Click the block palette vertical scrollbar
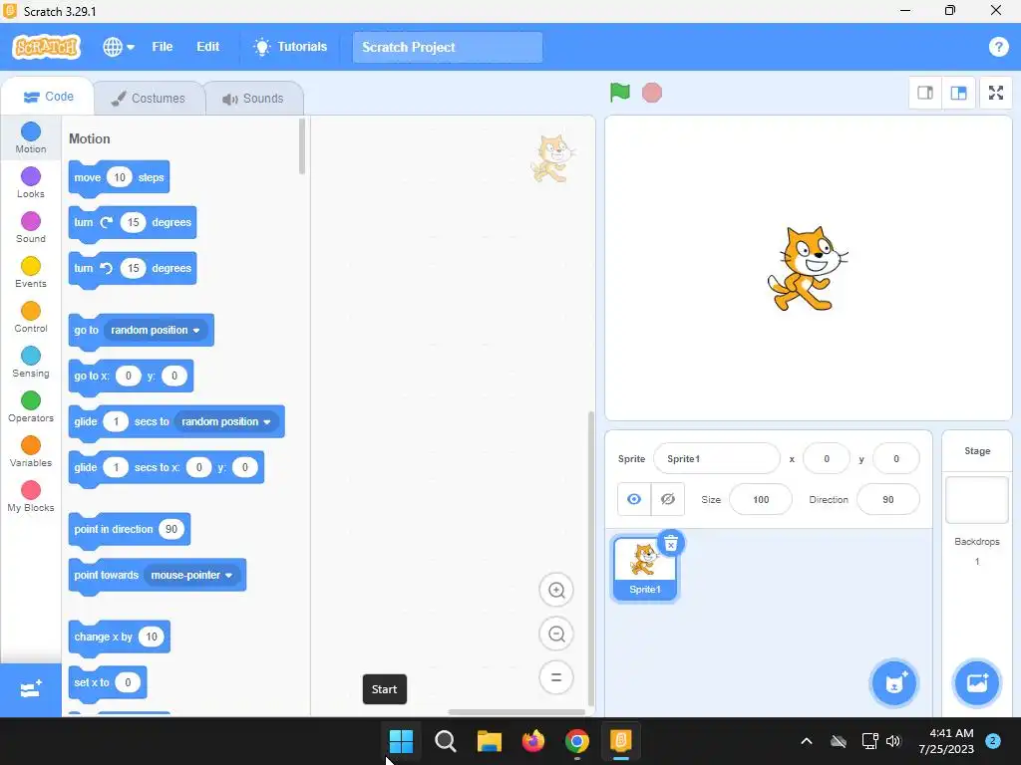Screen dimensions: 1021x765 click(301, 146)
